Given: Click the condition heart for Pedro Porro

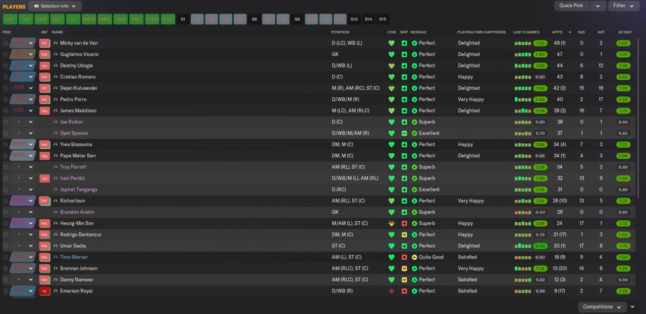Looking at the screenshot, I should pyautogui.click(x=391, y=99).
